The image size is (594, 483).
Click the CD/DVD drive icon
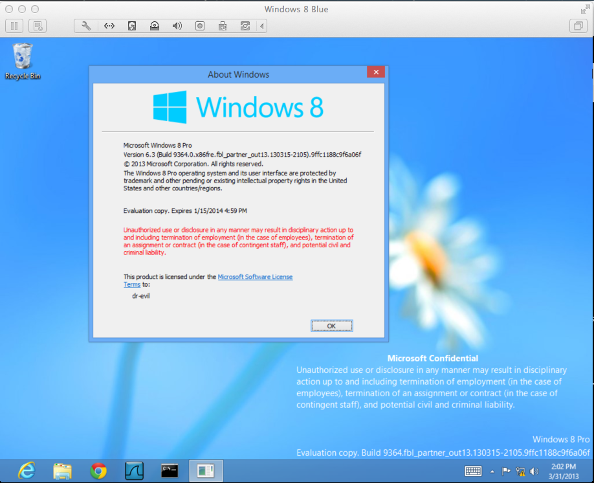click(155, 26)
